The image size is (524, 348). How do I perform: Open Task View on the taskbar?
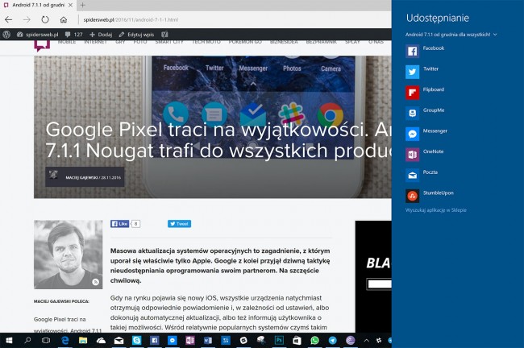pos(46,340)
